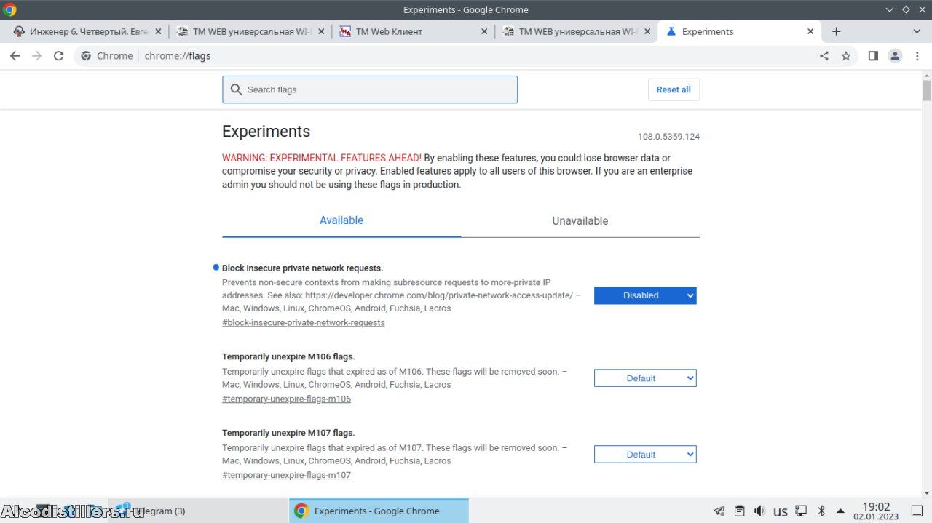The image size is (932, 523).
Task: Reload the chrome://flags page
Action: click(x=59, y=56)
